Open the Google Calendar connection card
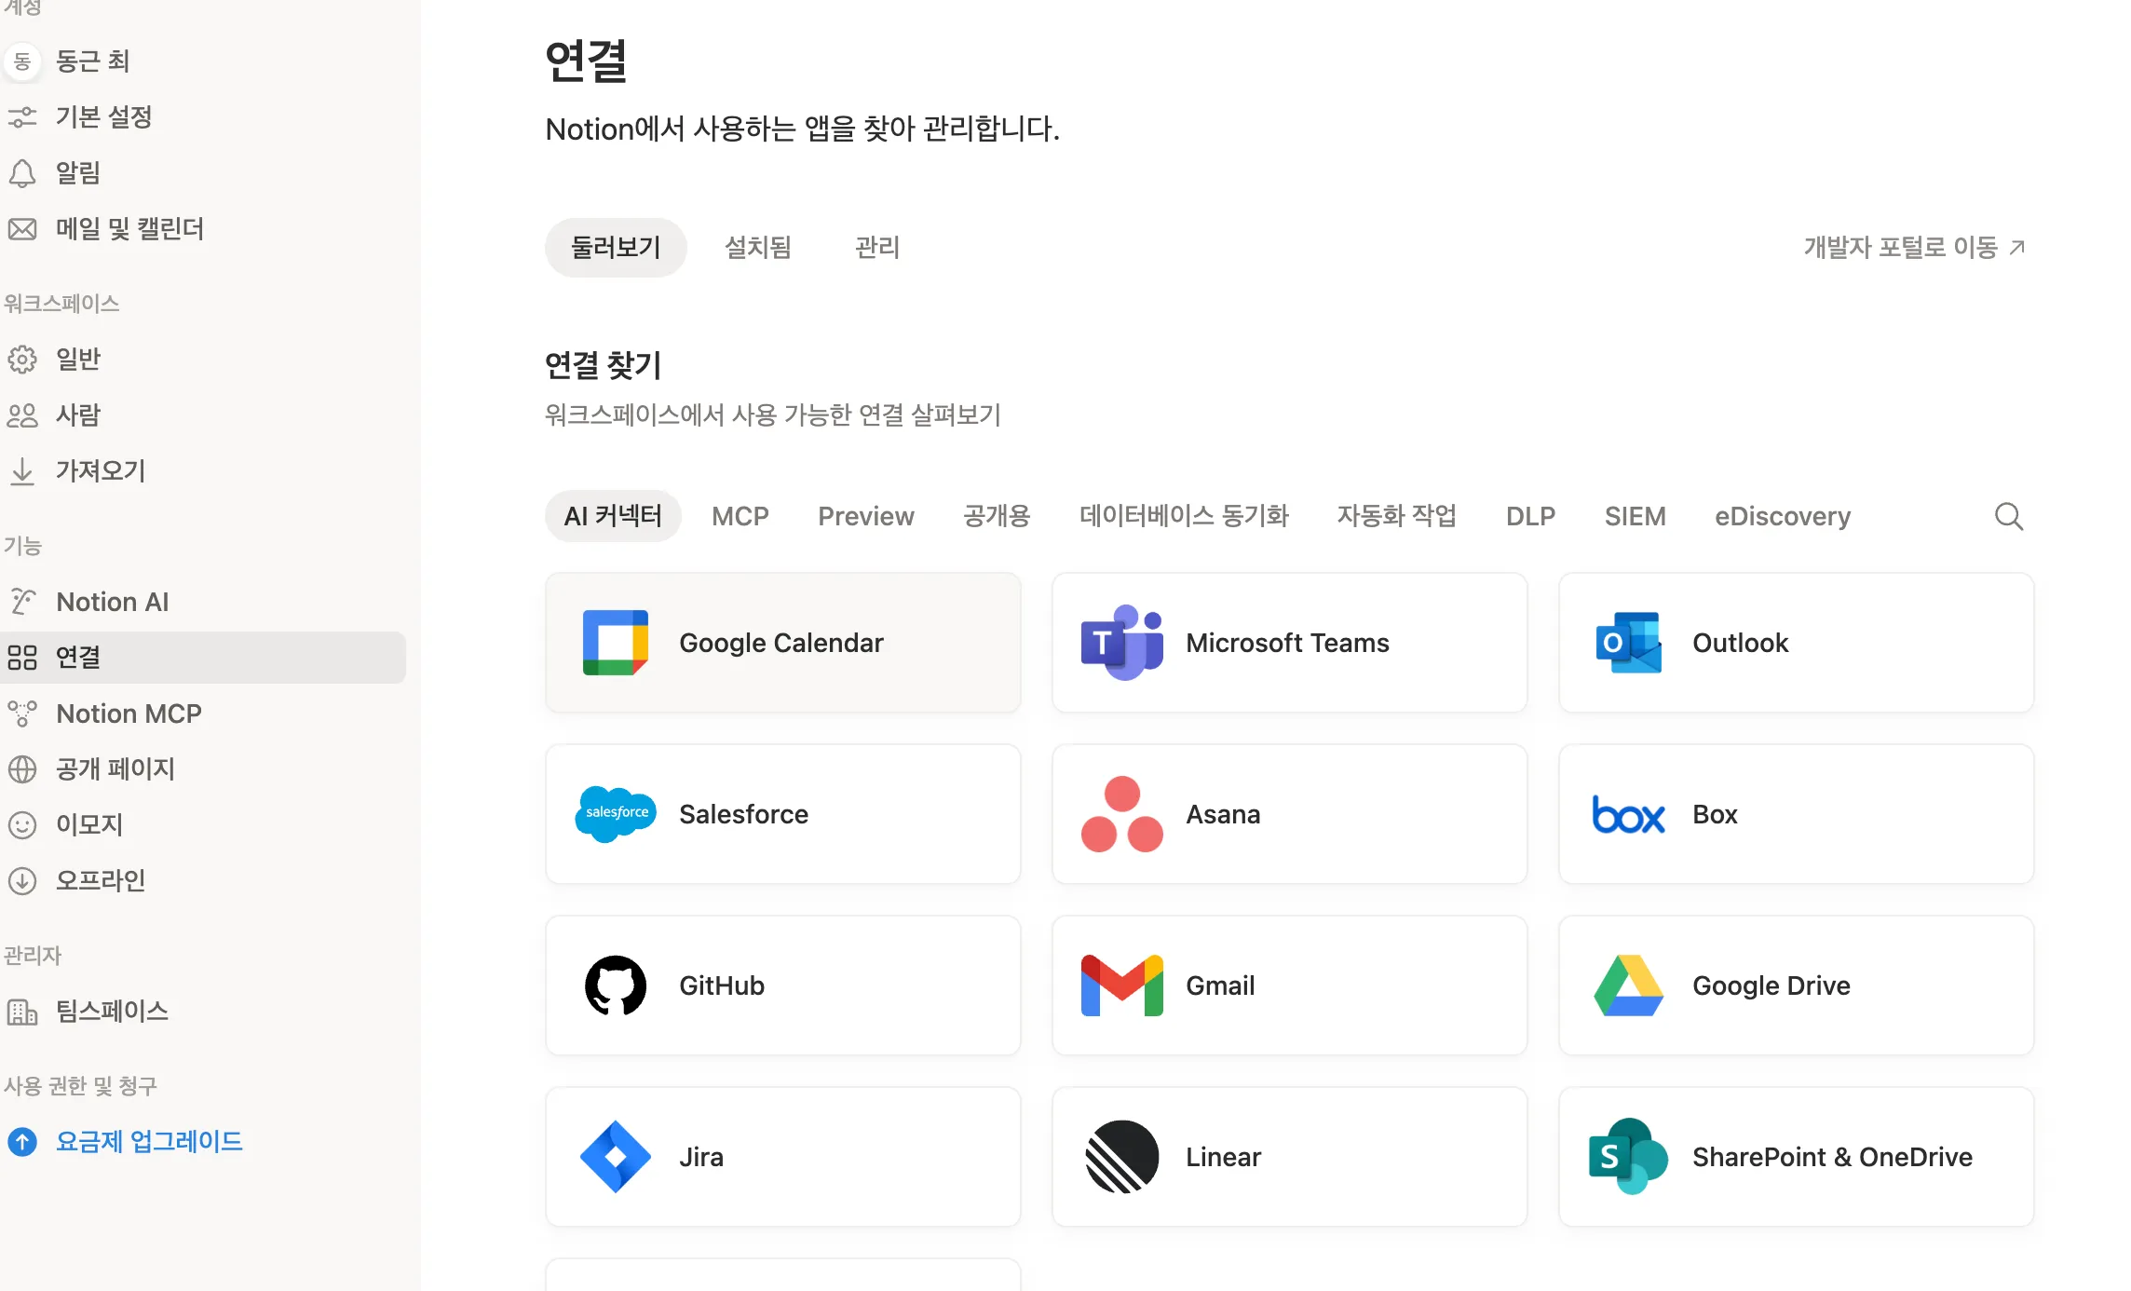This screenshot has width=2131, height=1291. tap(783, 643)
